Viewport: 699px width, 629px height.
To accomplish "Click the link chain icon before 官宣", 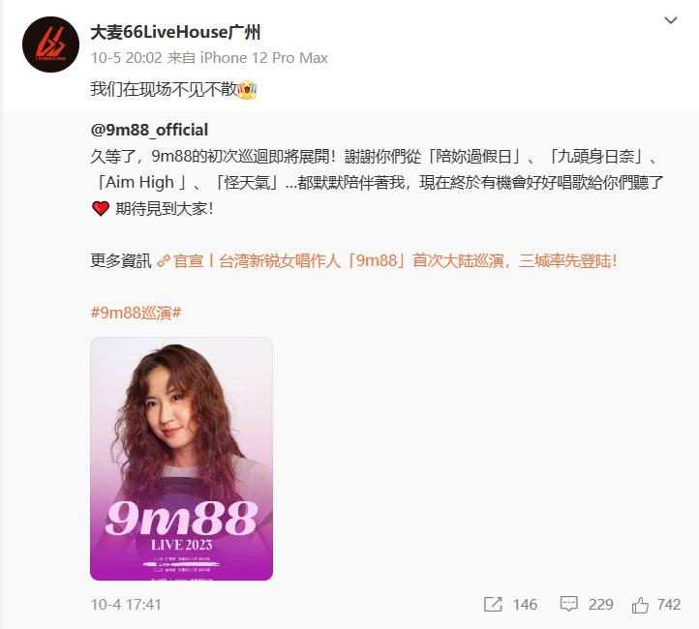I will pyautogui.click(x=164, y=261).
